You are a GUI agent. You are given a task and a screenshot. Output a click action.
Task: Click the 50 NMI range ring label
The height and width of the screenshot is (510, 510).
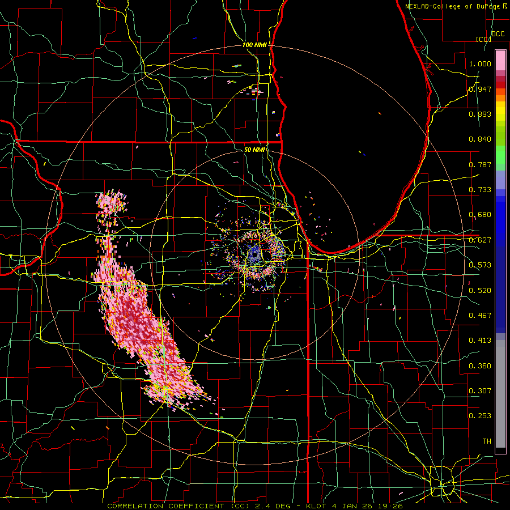[254, 150]
